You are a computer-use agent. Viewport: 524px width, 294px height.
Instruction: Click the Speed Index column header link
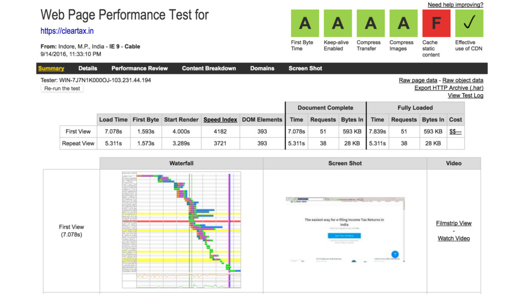[x=220, y=119]
